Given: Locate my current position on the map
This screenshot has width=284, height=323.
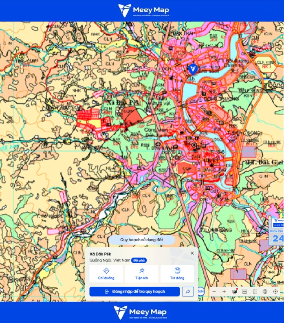Looking at the screenshot, I should point(275,292).
